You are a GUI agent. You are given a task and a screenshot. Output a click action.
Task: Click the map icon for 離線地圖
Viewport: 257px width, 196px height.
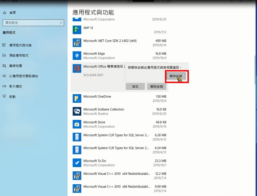coord(4,66)
